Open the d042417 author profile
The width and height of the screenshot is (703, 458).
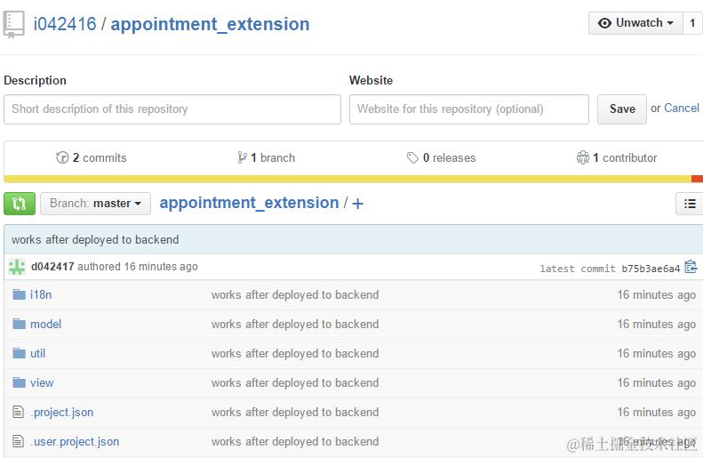52,267
